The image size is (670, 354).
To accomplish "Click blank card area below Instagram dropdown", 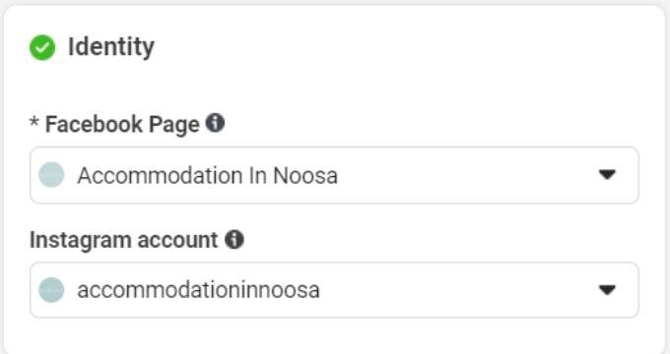I will (334, 334).
